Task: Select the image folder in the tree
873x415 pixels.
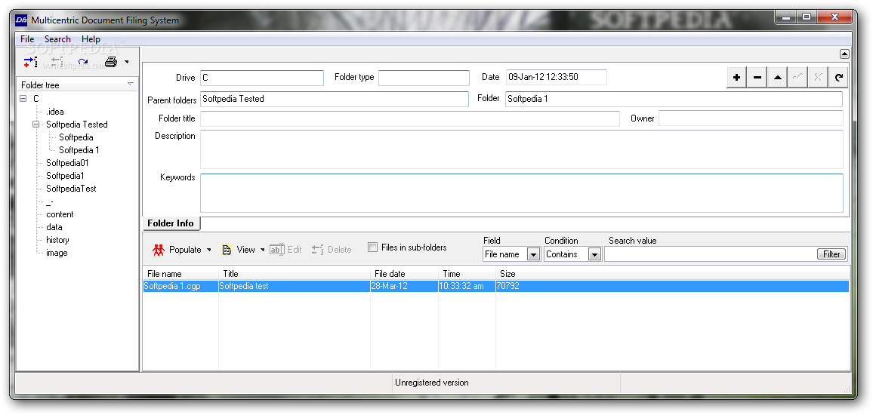Action: [57, 253]
